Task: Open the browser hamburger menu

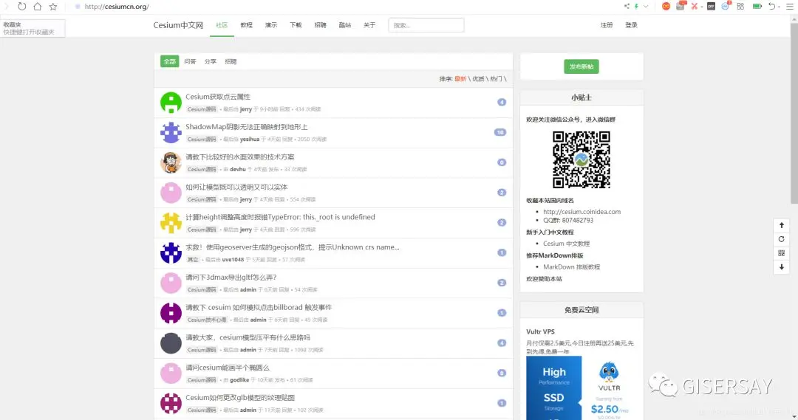Action: (x=790, y=6)
